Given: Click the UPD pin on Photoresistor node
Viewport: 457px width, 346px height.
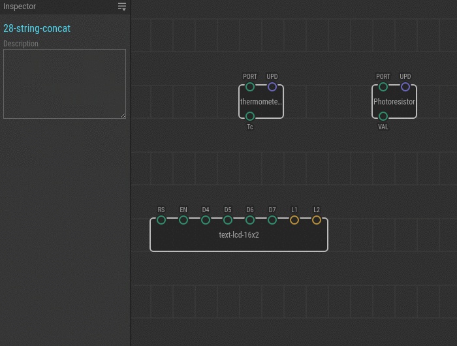Looking at the screenshot, I should (x=405, y=87).
